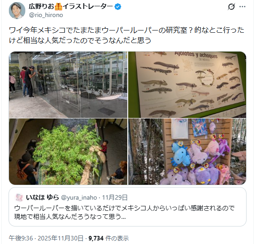Viewport: 260px width, 244px height.
Task: Click the safety vest emoji in name
Action: (x=58, y=7)
